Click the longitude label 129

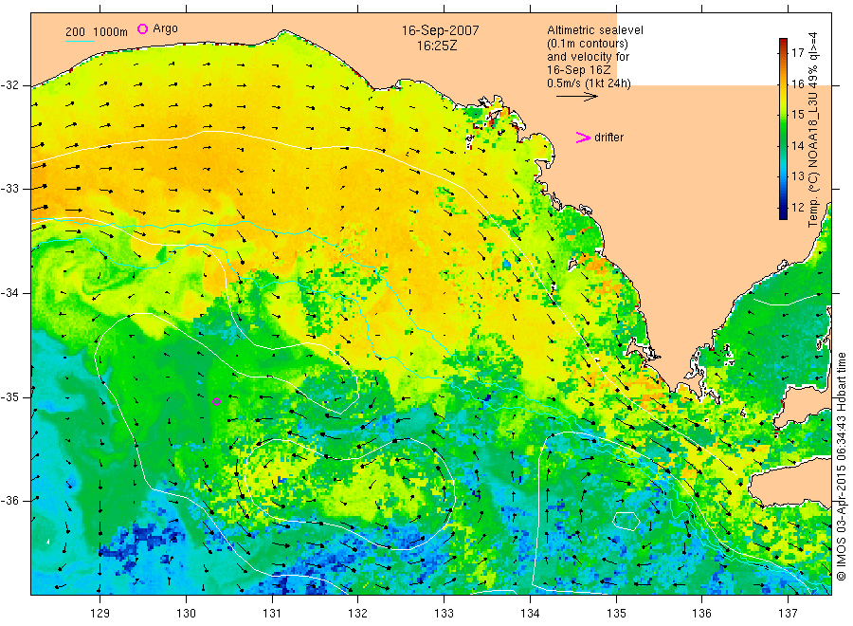(100, 614)
